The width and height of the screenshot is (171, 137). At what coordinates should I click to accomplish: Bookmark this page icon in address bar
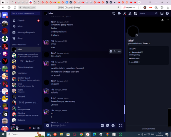[x=118, y=8]
